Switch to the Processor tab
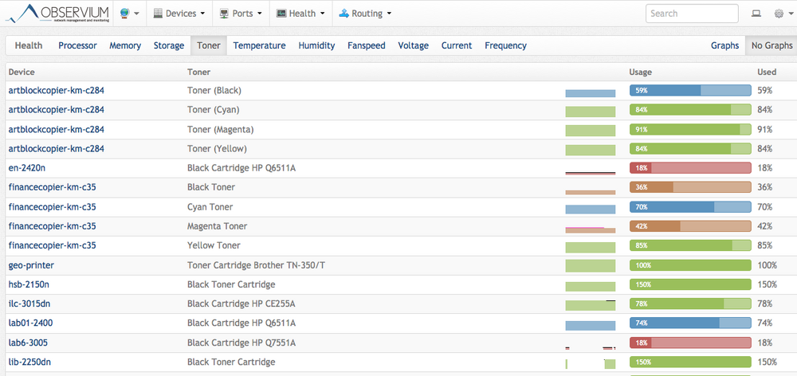 pyautogui.click(x=77, y=45)
